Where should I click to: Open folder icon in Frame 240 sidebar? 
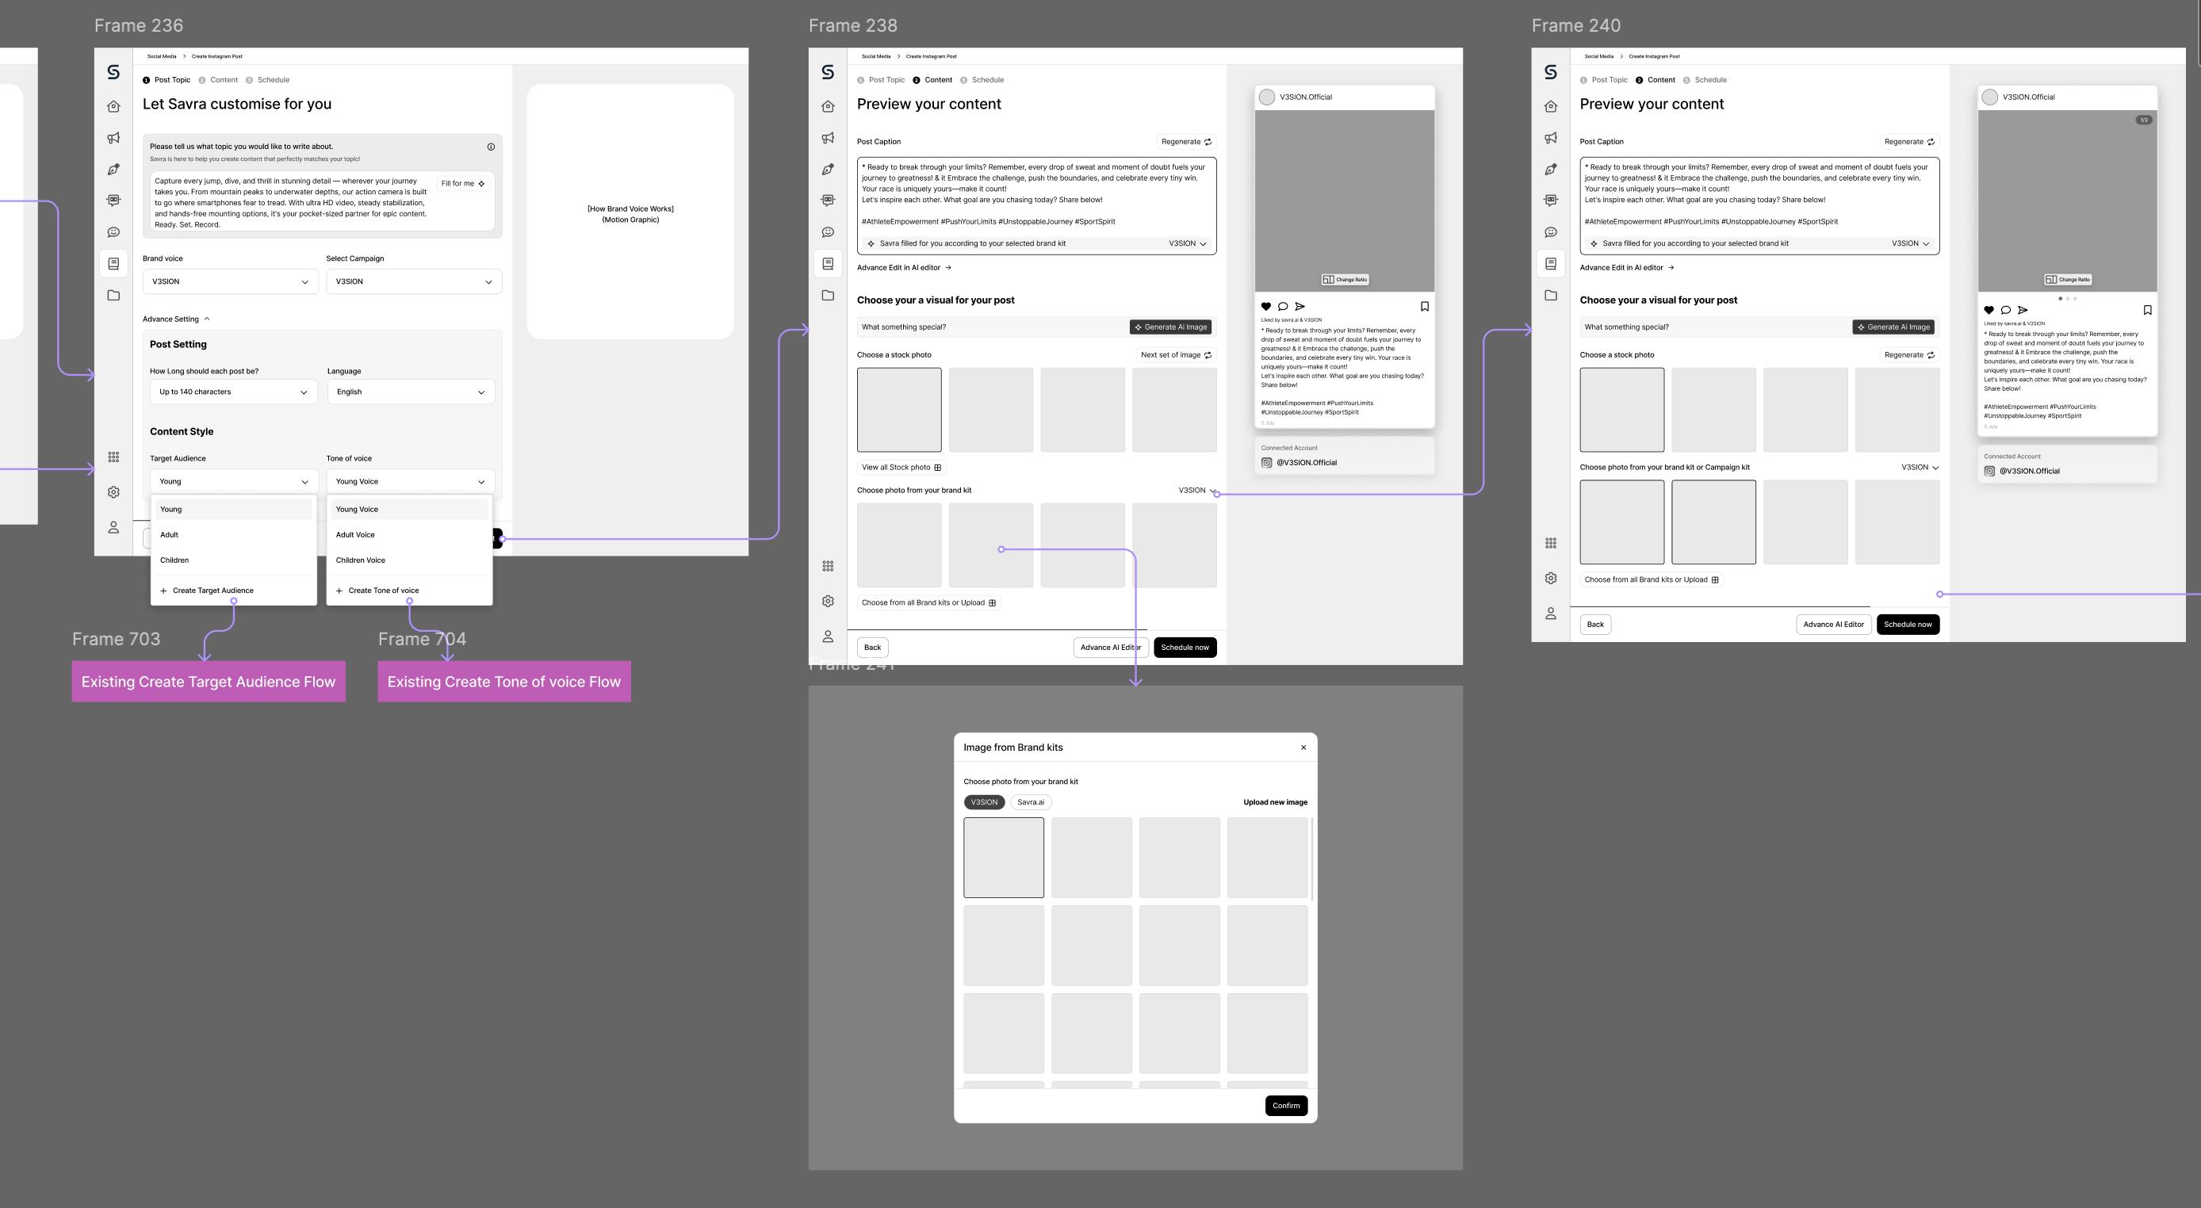(1551, 296)
